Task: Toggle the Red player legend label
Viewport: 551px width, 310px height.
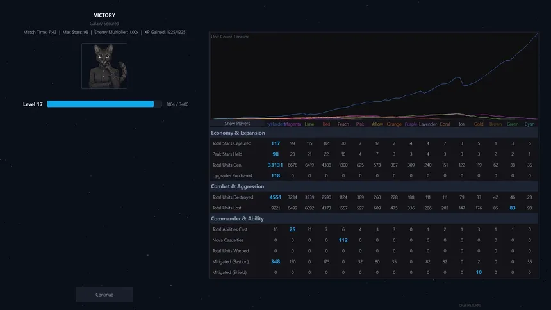Action: click(x=326, y=124)
